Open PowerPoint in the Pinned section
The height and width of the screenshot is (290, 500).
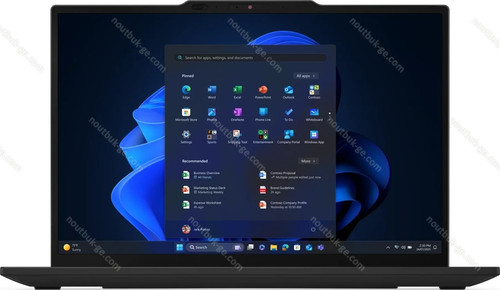(263, 90)
